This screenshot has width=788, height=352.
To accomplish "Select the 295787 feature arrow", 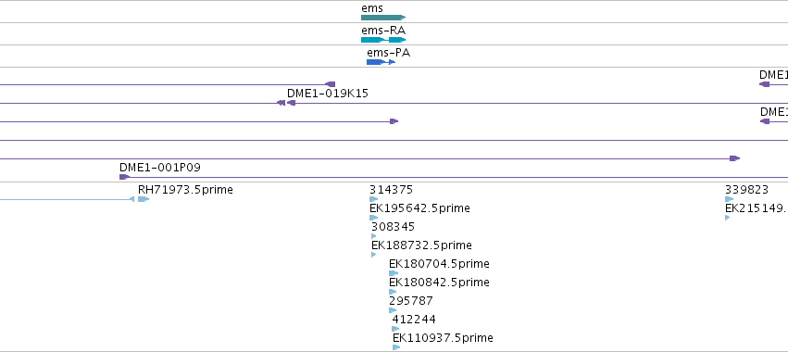I will (393, 310).
